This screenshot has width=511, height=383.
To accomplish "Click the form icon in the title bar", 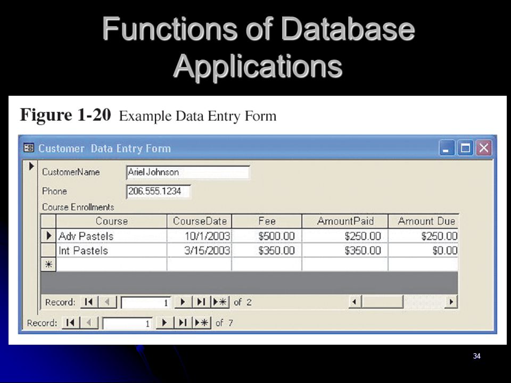I will [x=29, y=148].
